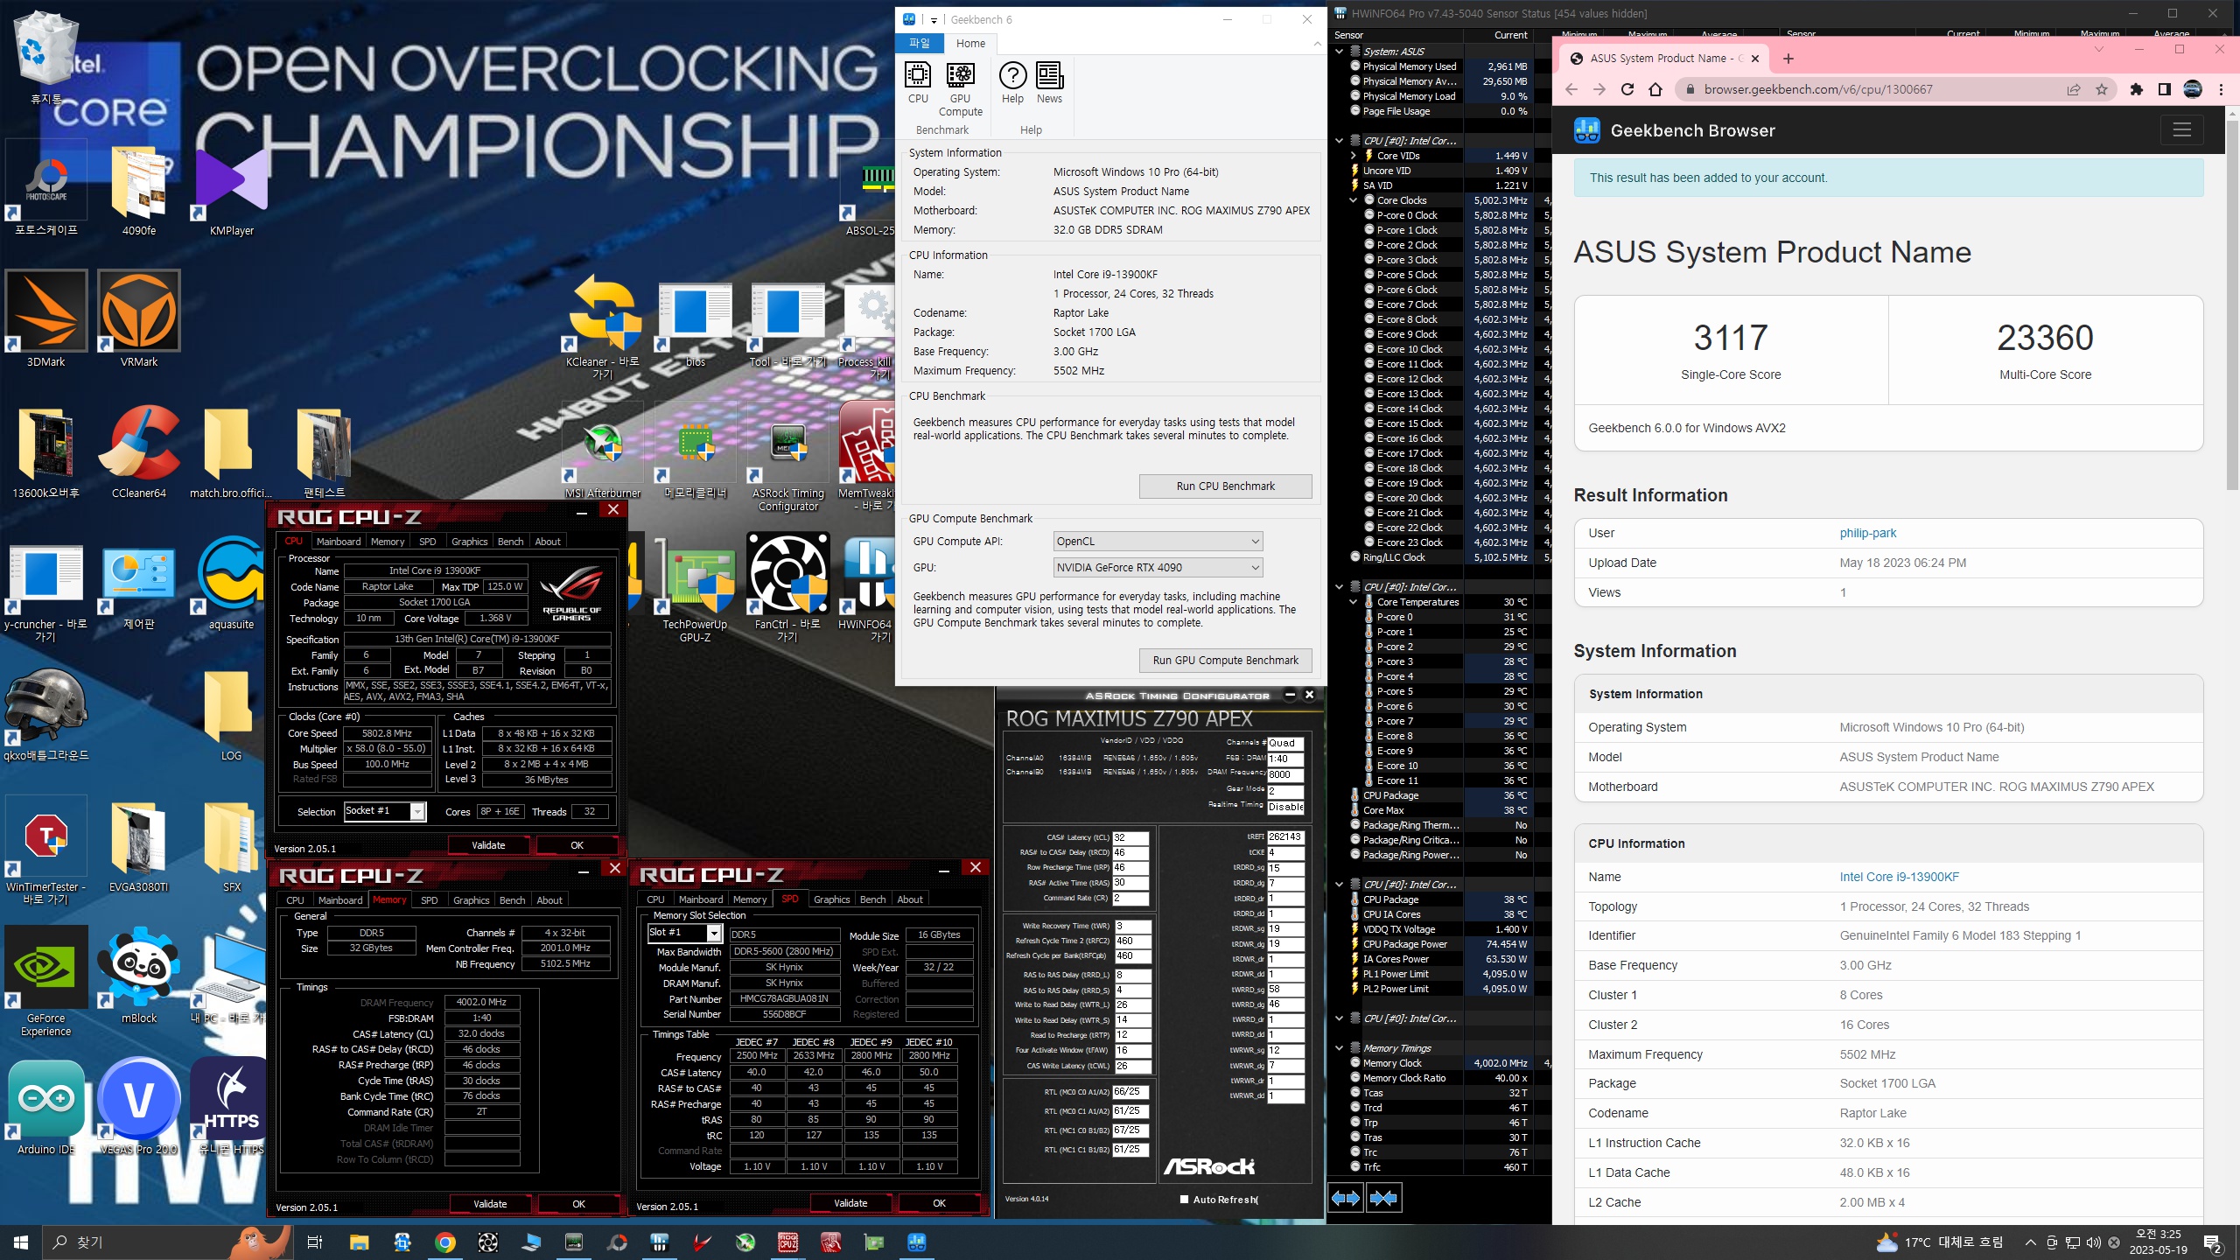
Task: Open Slot #1 dropdown in CPU-Z SPD
Action: [684, 933]
